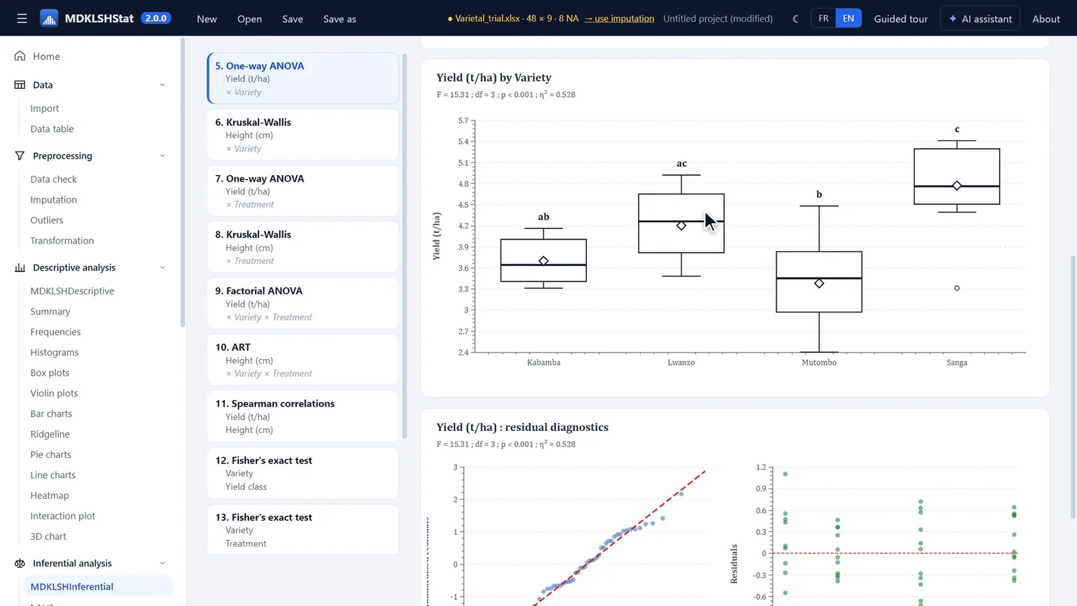Open the Outliers preprocessing page
The height and width of the screenshot is (606, 1077).
[46, 220]
